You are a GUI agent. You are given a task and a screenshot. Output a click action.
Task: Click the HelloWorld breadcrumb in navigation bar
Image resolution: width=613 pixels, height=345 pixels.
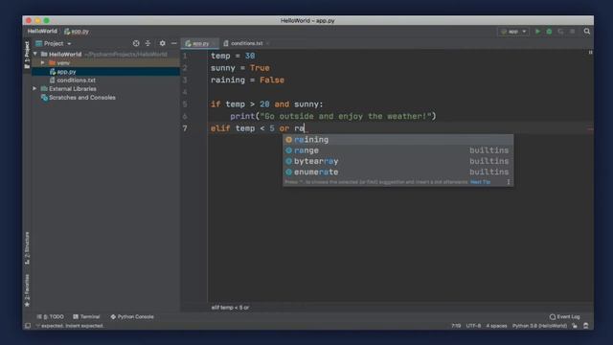[x=42, y=32]
